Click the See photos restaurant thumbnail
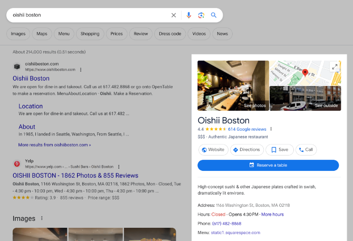353x241 pixels. [x=233, y=85]
